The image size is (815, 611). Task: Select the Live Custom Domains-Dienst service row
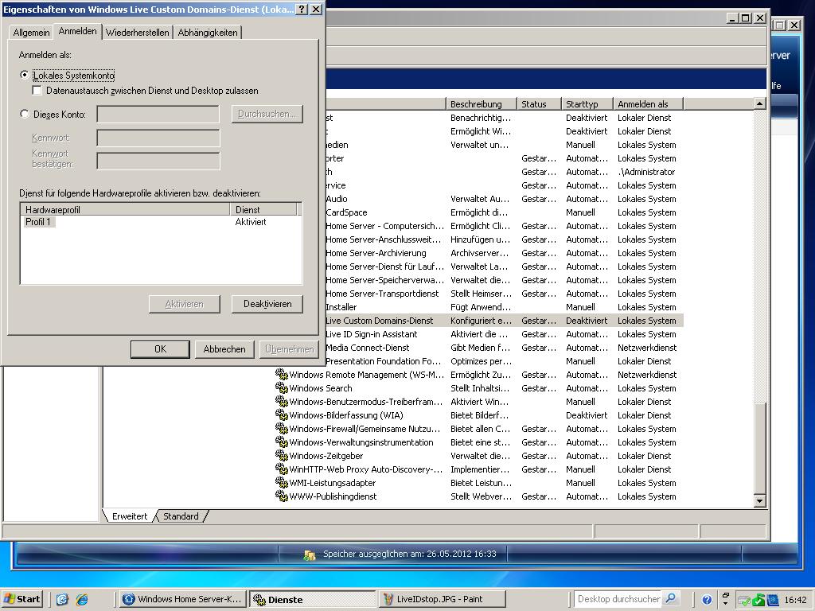[504, 321]
